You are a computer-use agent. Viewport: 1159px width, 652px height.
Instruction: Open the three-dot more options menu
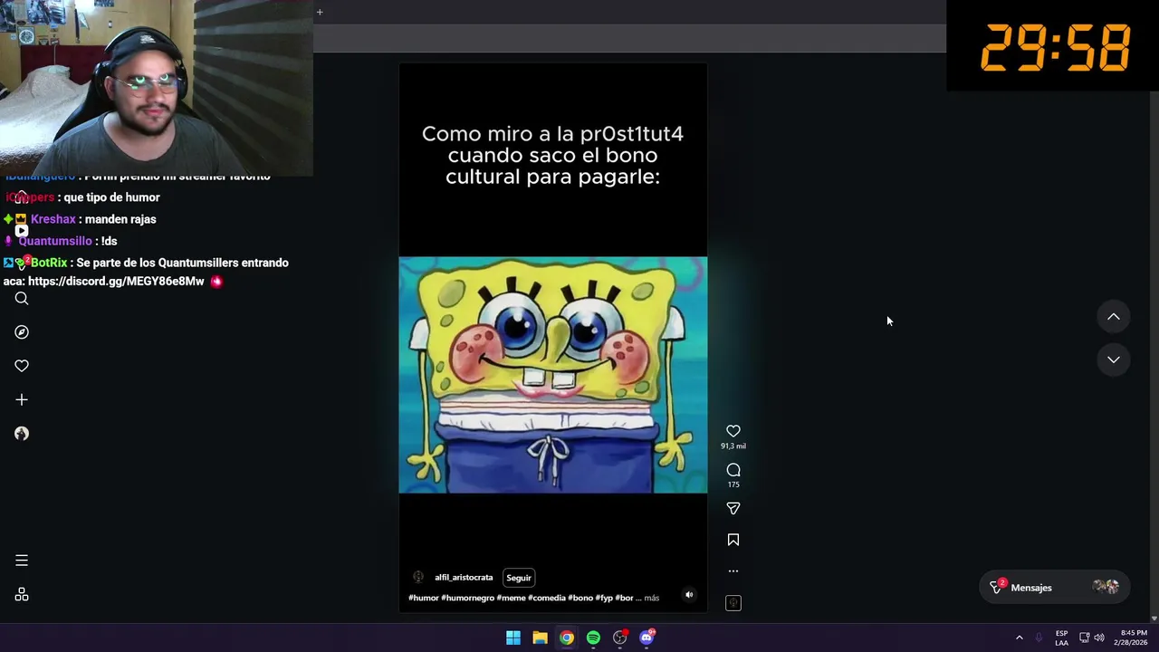(x=733, y=571)
